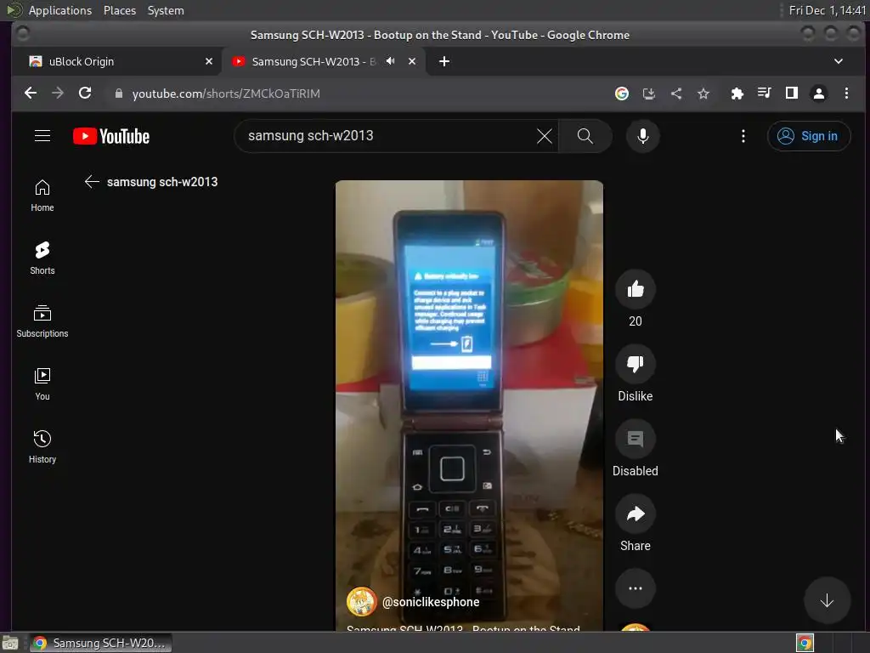Screen dimensions: 870x653
Task: Go to Home in sidebar
Action: (42, 196)
